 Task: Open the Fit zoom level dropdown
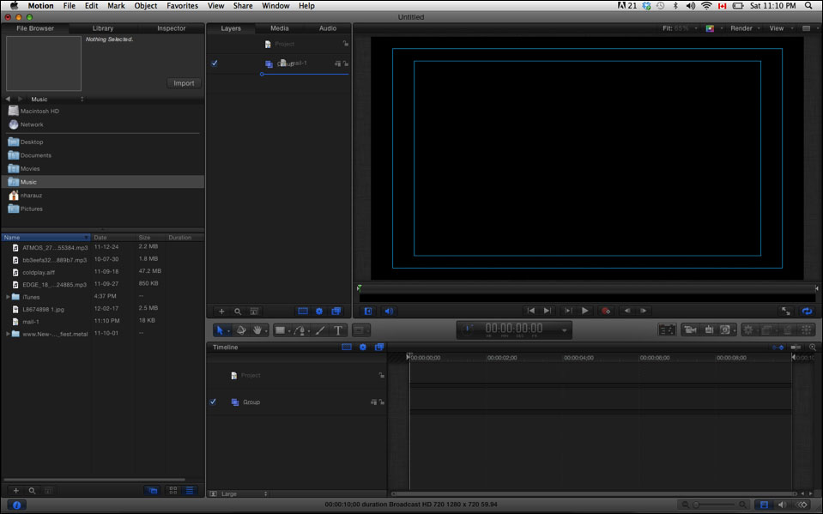tap(679, 28)
